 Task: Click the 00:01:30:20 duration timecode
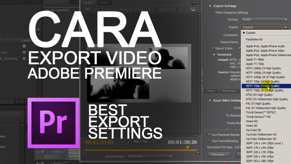click(x=182, y=142)
